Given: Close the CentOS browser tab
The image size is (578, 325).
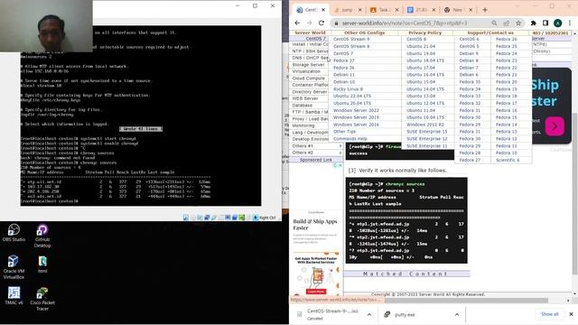Looking at the screenshot, I should click(x=323, y=10).
